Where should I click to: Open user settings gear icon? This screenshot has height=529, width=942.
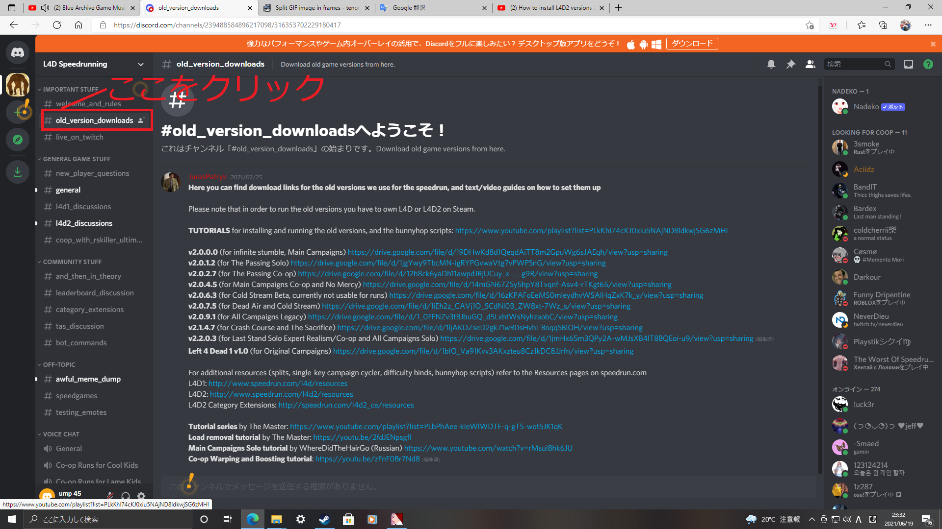[x=141, y=496]
